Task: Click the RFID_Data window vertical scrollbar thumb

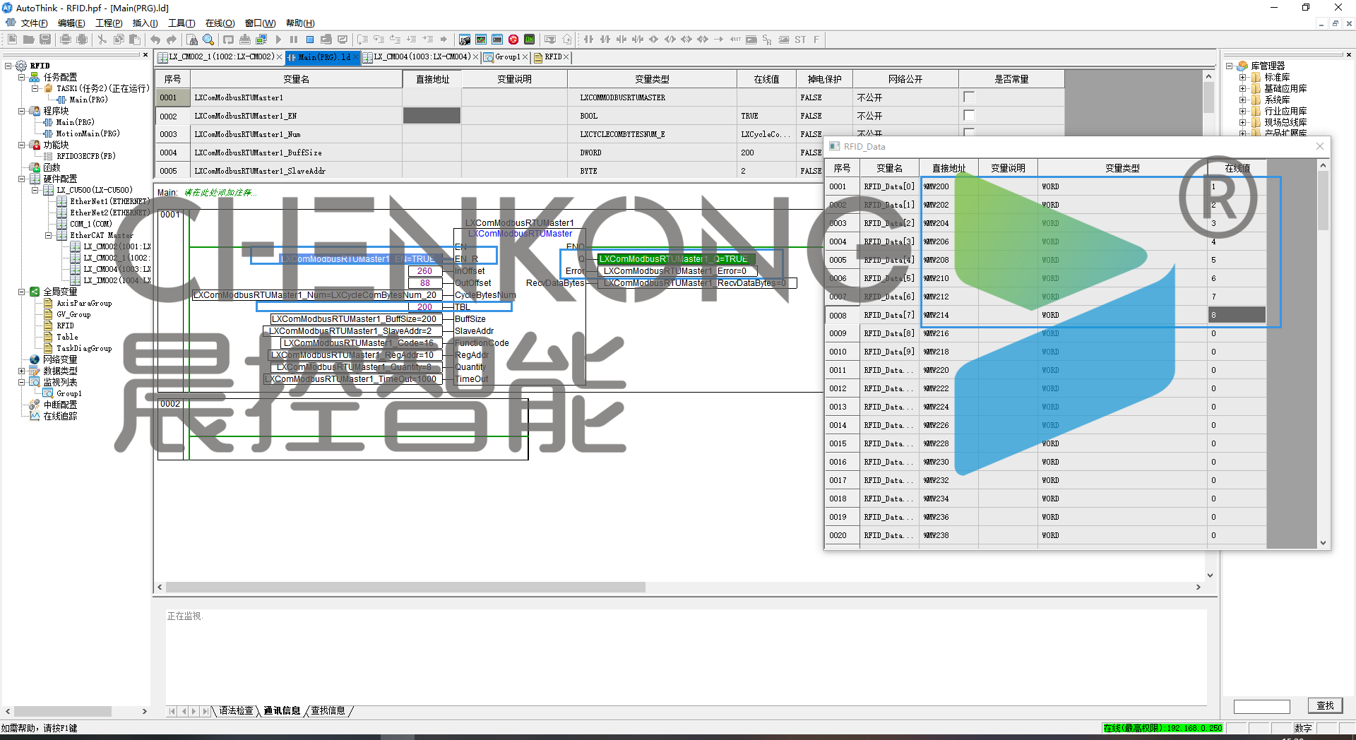Action: (x=1323, y=201)
